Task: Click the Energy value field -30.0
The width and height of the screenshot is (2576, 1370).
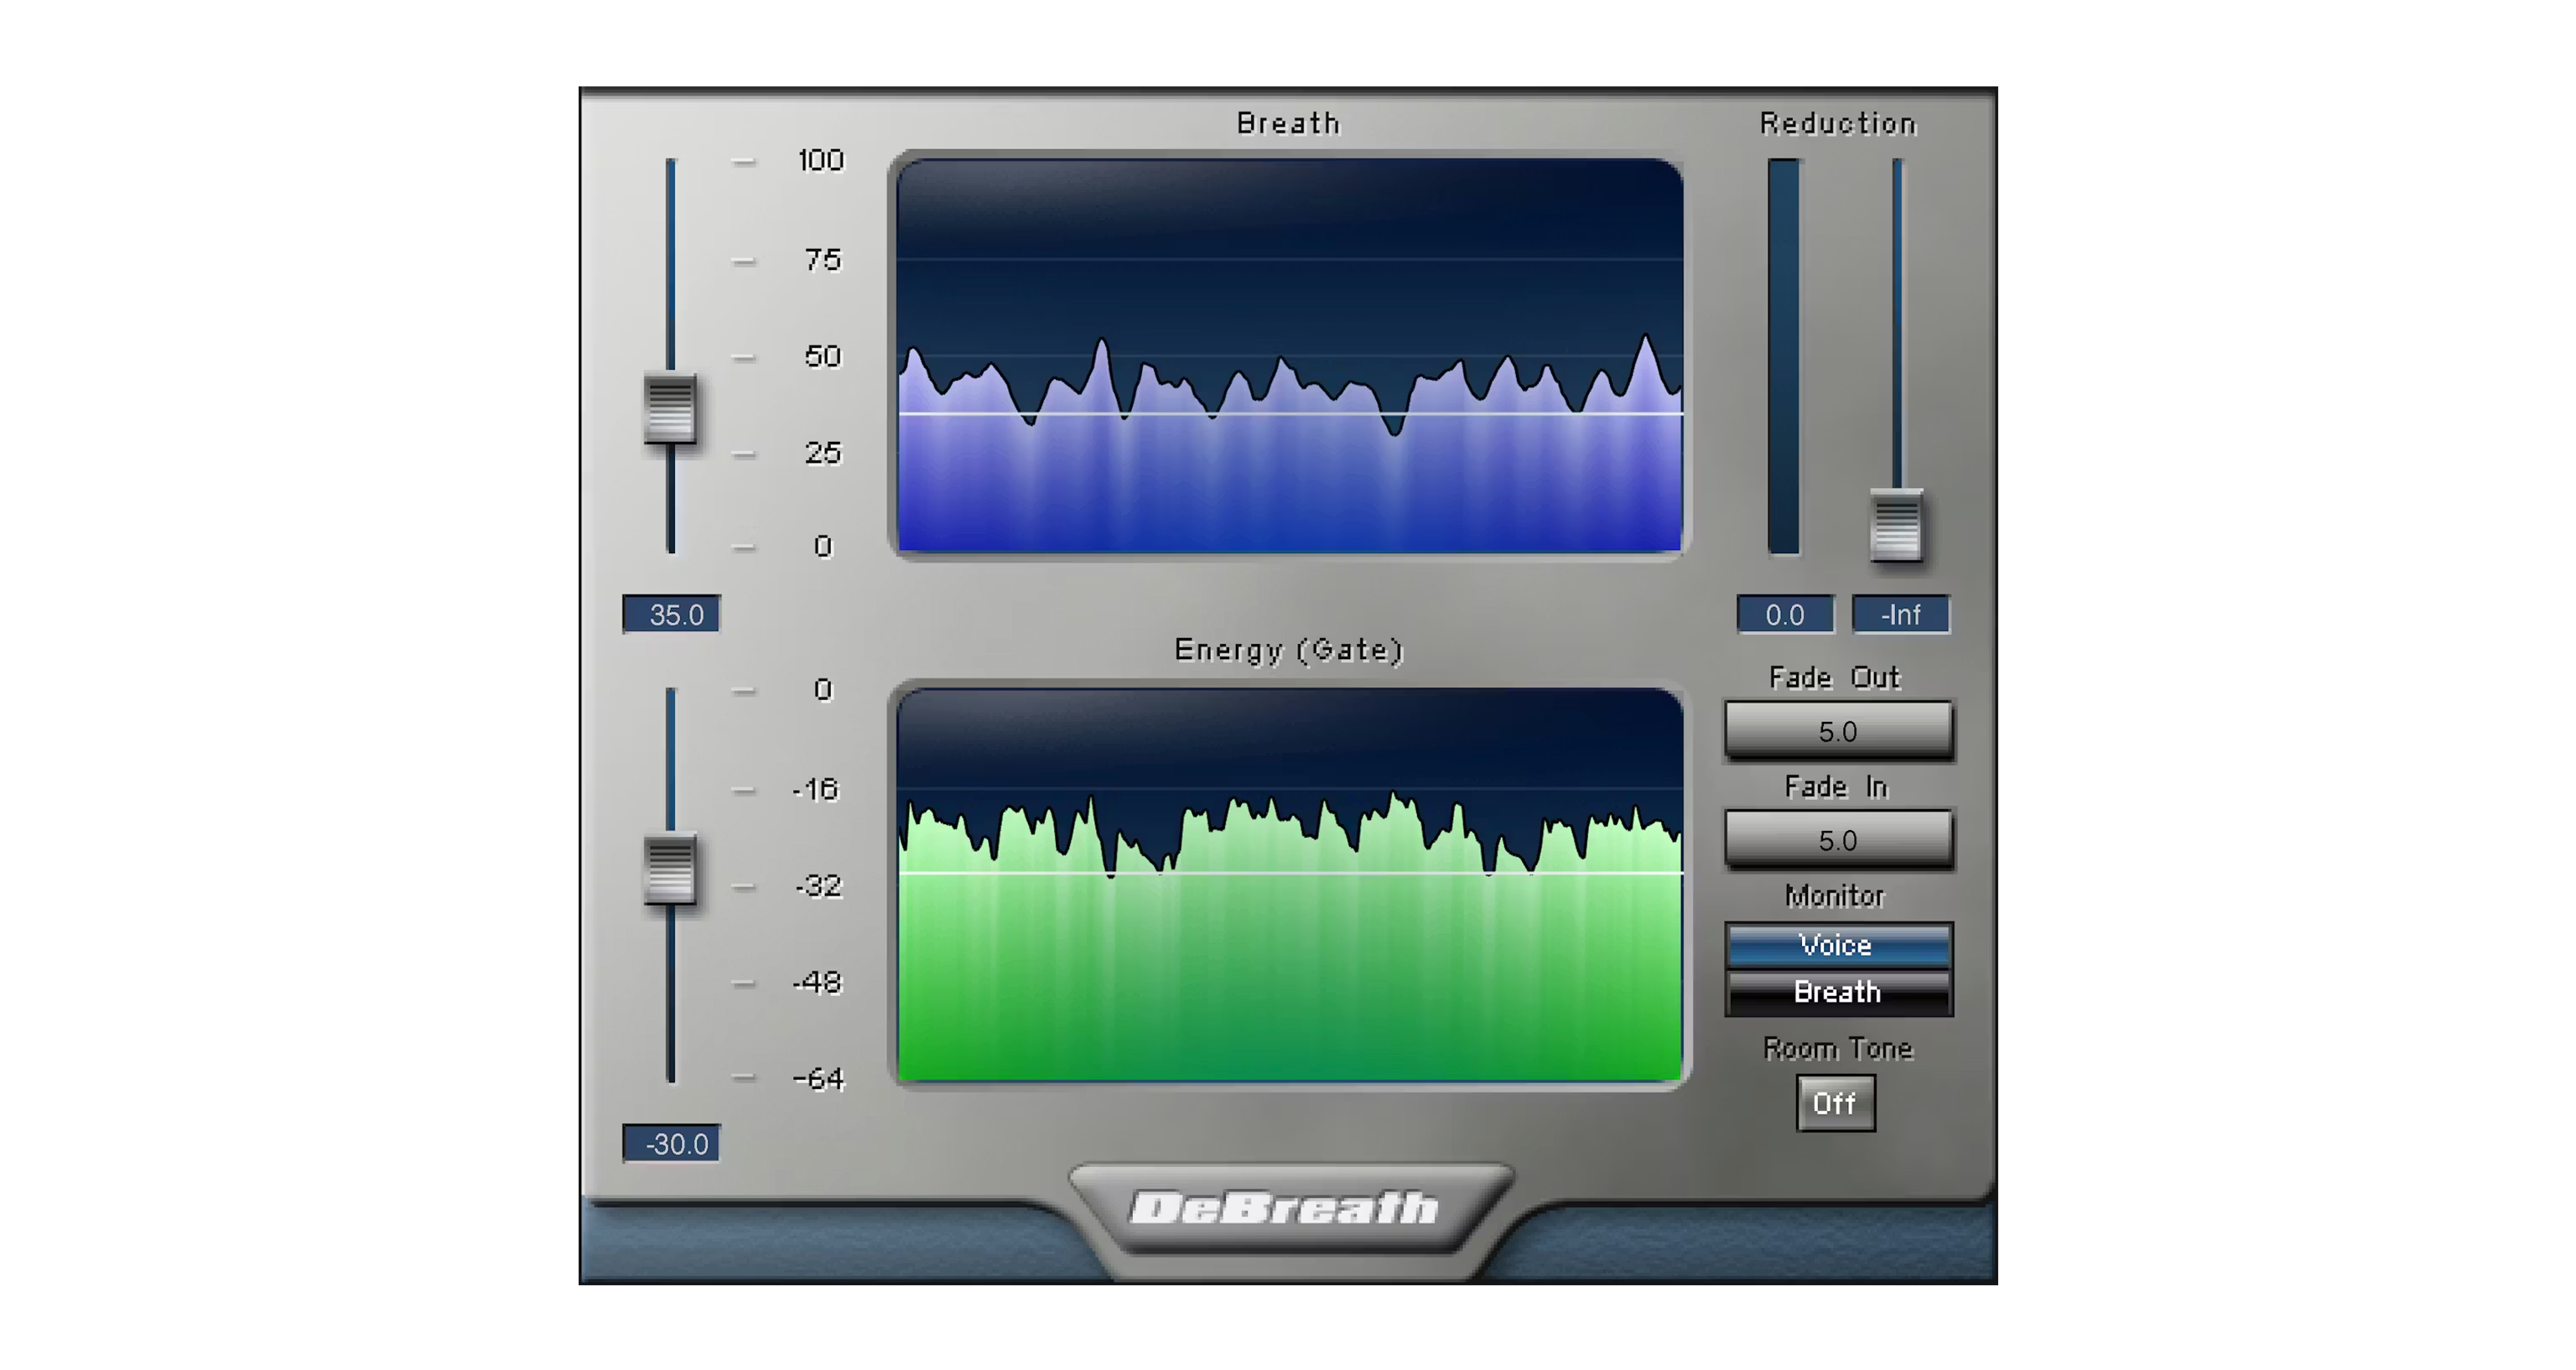Action: (x=671, y=1143)
